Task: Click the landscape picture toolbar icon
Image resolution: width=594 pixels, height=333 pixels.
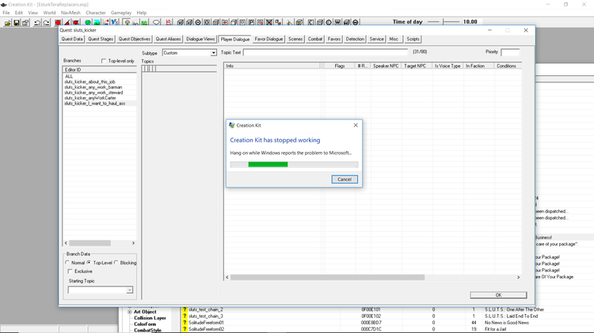Action: click(x=97, y=23)
